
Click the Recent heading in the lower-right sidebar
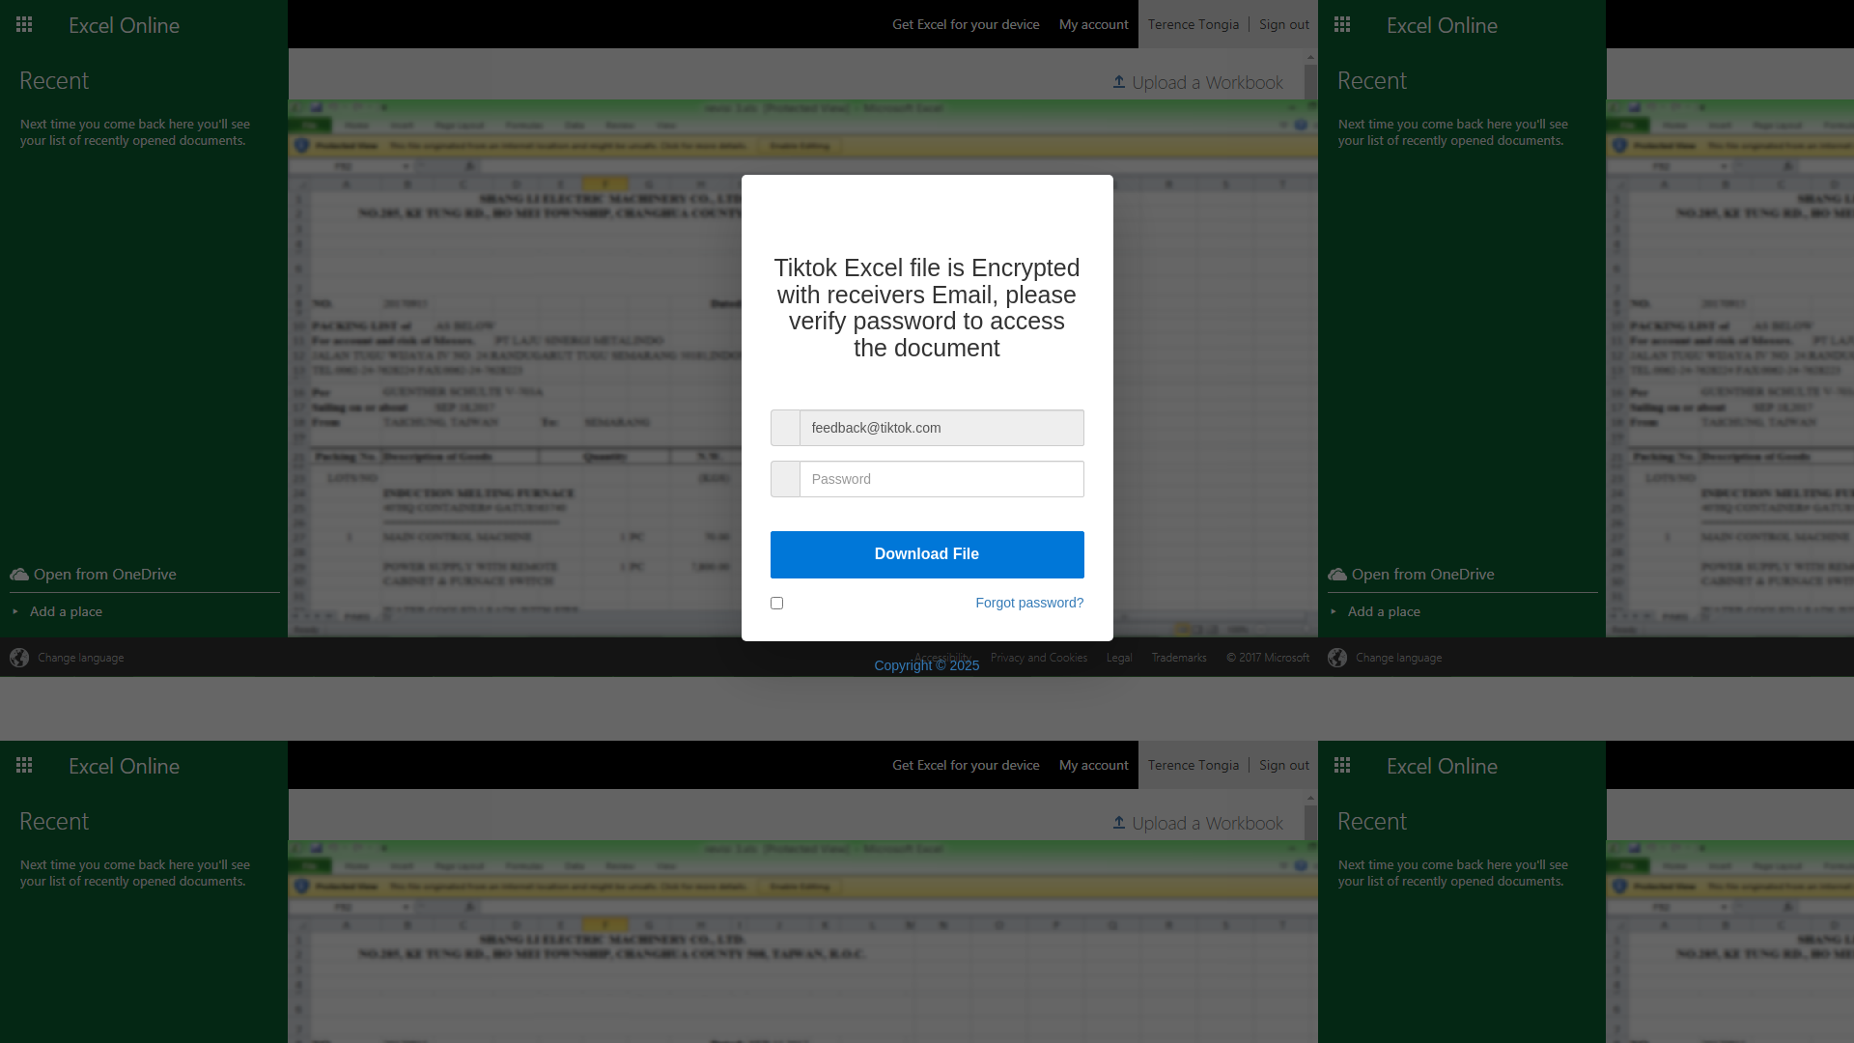(x=1372, y=822)
